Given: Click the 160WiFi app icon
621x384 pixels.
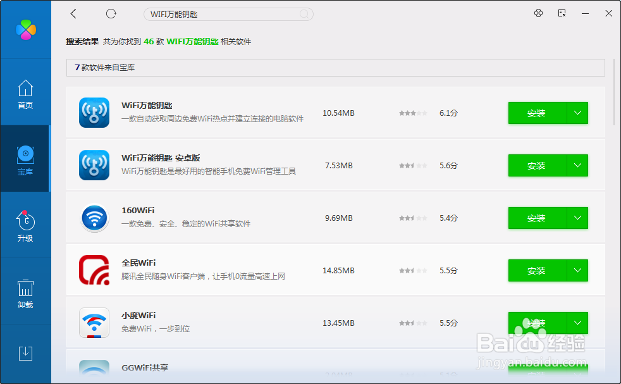Looking at the screenshot, I should (x=94, y=218).
